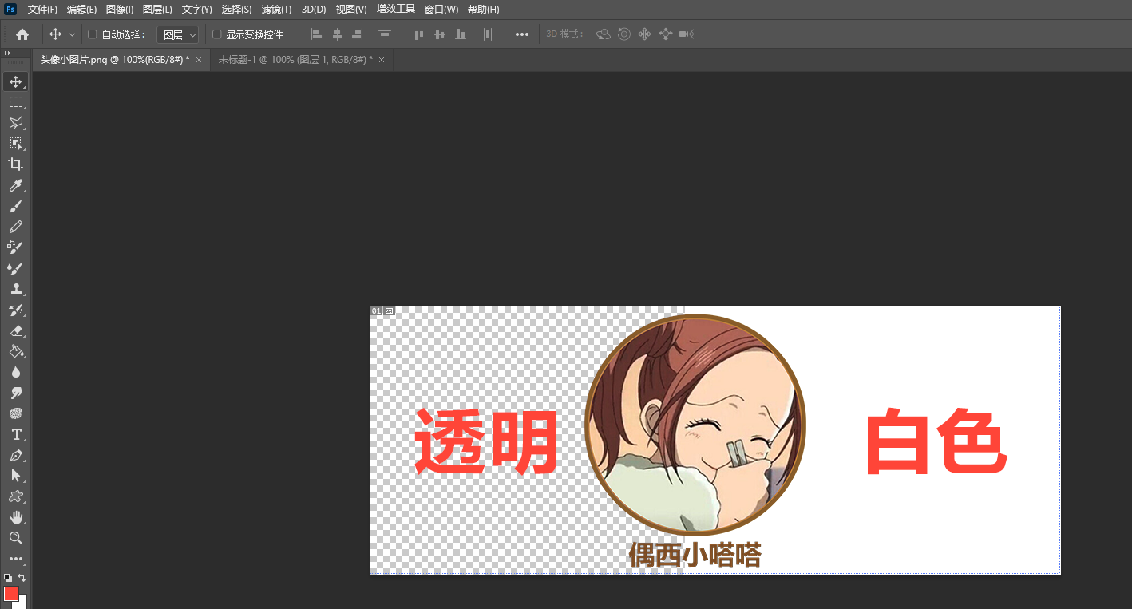Viewport: 1132px width, 609px height.
Task: Open the 滤镜(T) menu
Action: pos(277,9)
